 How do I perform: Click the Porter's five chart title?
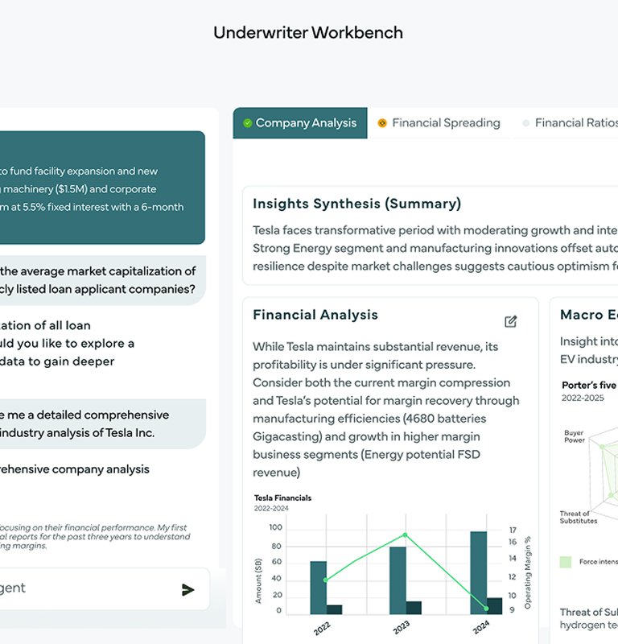(x=589, y=385)
